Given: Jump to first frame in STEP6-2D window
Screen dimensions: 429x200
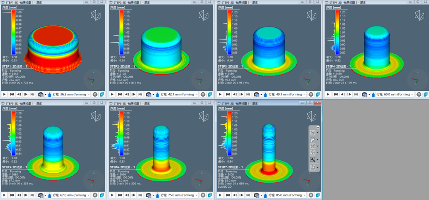Looking at the screenshot, I should [120, 195].
